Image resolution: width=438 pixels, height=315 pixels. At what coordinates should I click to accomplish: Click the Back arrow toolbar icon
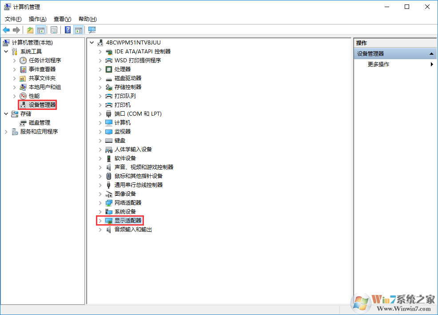[x=6, y=30]
